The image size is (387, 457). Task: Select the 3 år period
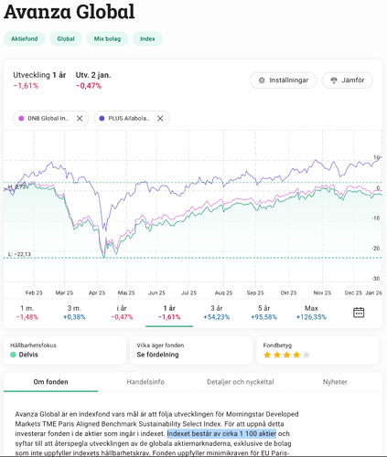point(217,313)
